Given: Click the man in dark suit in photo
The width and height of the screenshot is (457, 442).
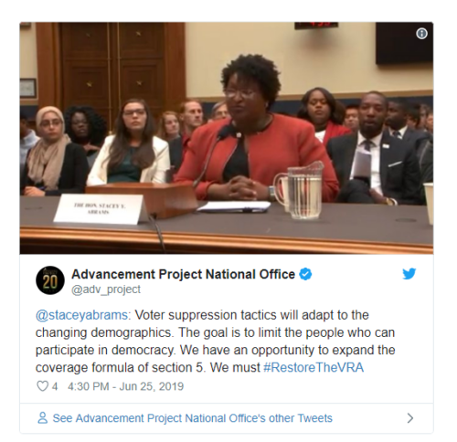Looking at the screenshot, I should pyautogui.click(x=377, y=149).
